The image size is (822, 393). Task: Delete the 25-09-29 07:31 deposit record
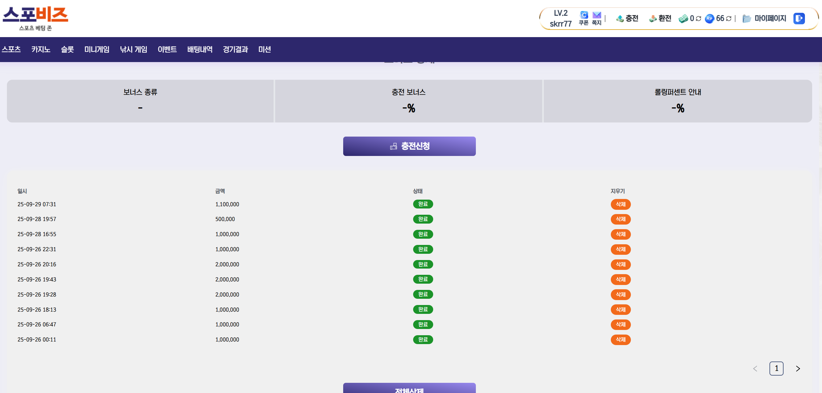[x=620, y=204]
